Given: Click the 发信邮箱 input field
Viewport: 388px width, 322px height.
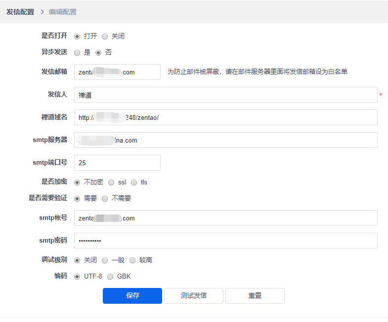Looking at the screenshot, I should click(x=117, y=72).
